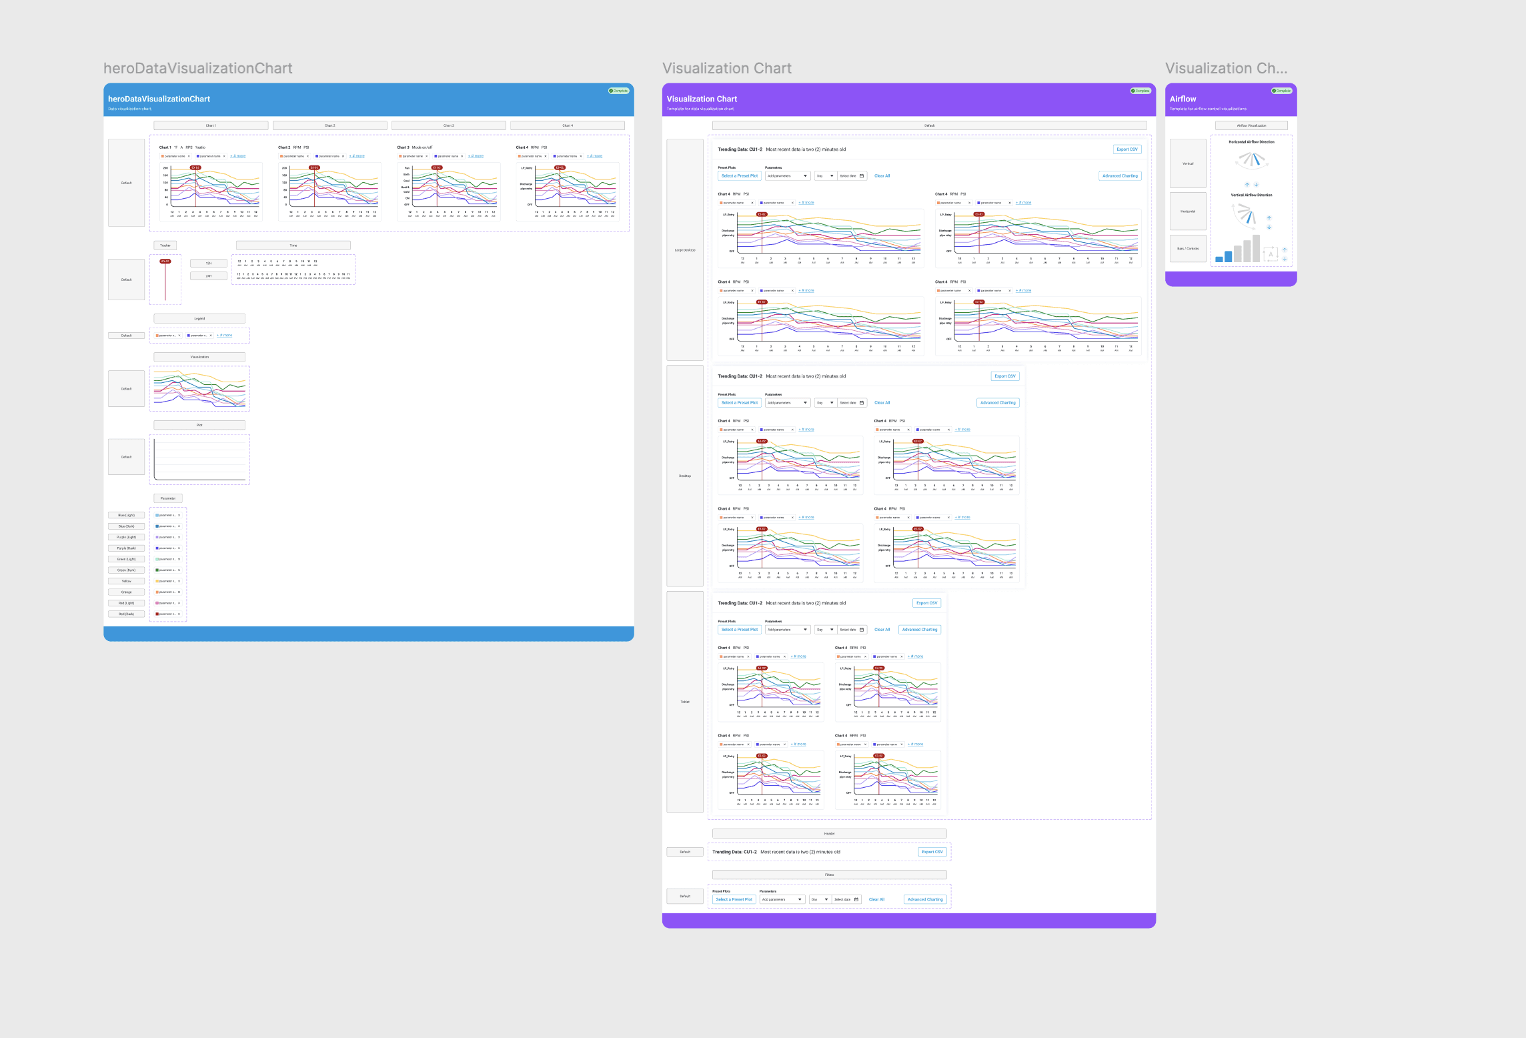Screen dimensions: 1526x1038
Task: Click the time tracker marker in Tracker component
Action: click(x=165, y=262)
